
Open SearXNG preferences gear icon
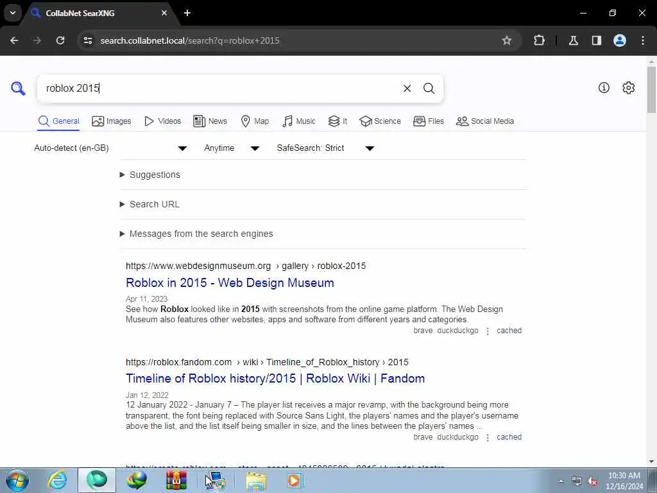628,87
